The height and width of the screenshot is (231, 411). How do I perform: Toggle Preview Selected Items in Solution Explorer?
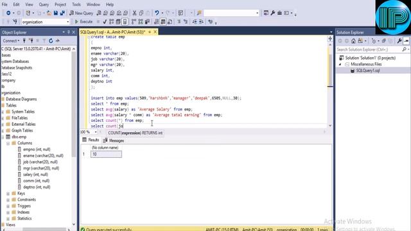tap(406, 41)
